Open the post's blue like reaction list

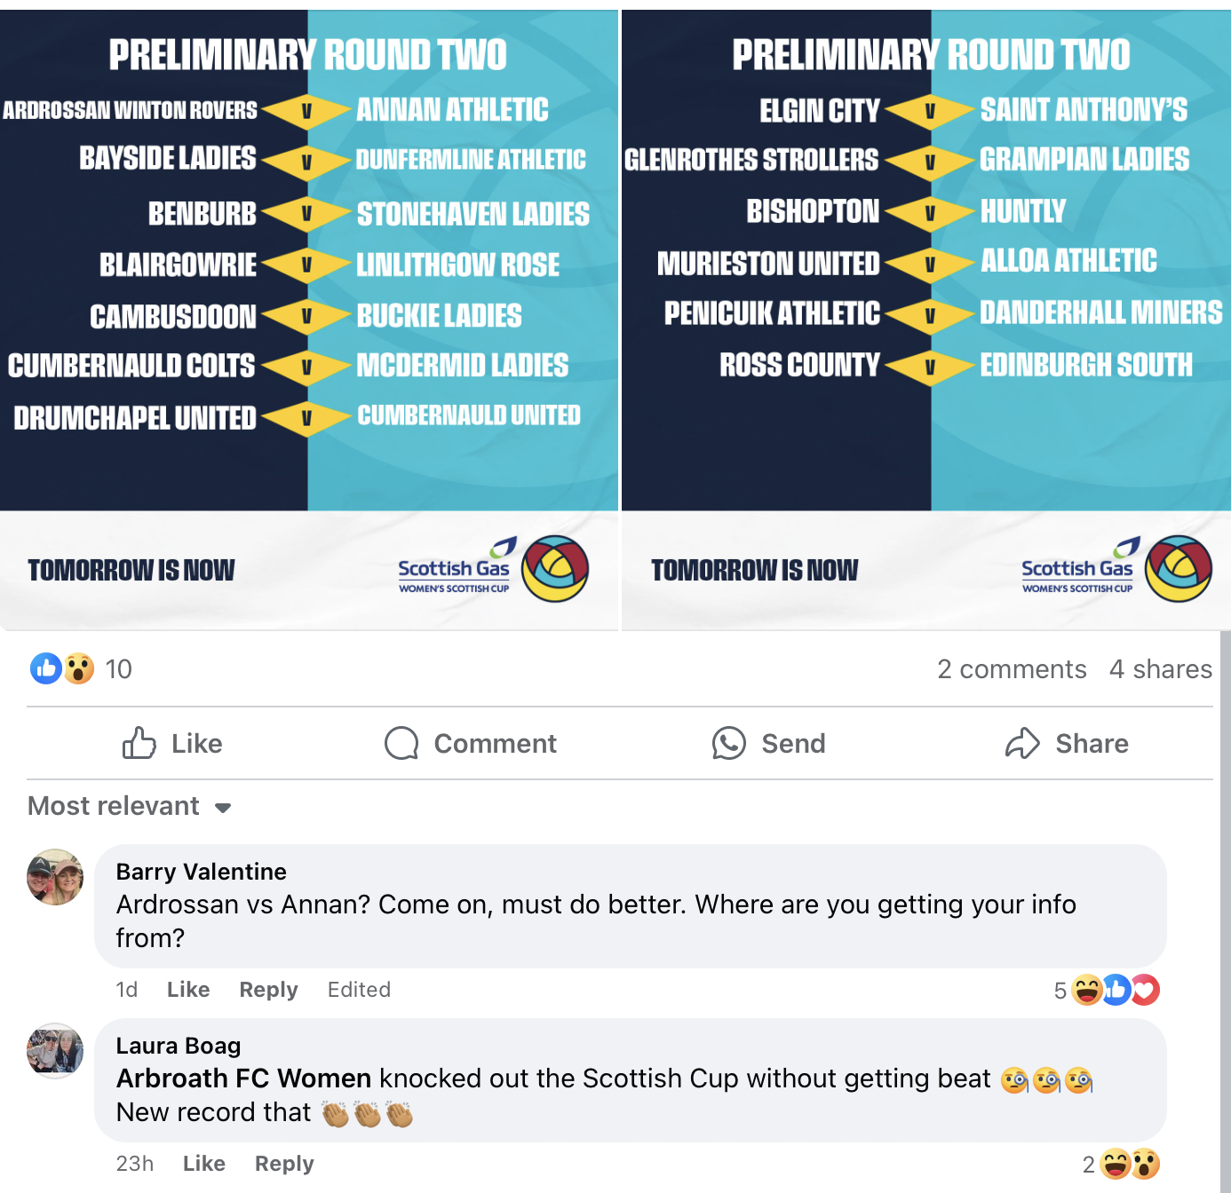pyautogui.click(x=46, y=668)
